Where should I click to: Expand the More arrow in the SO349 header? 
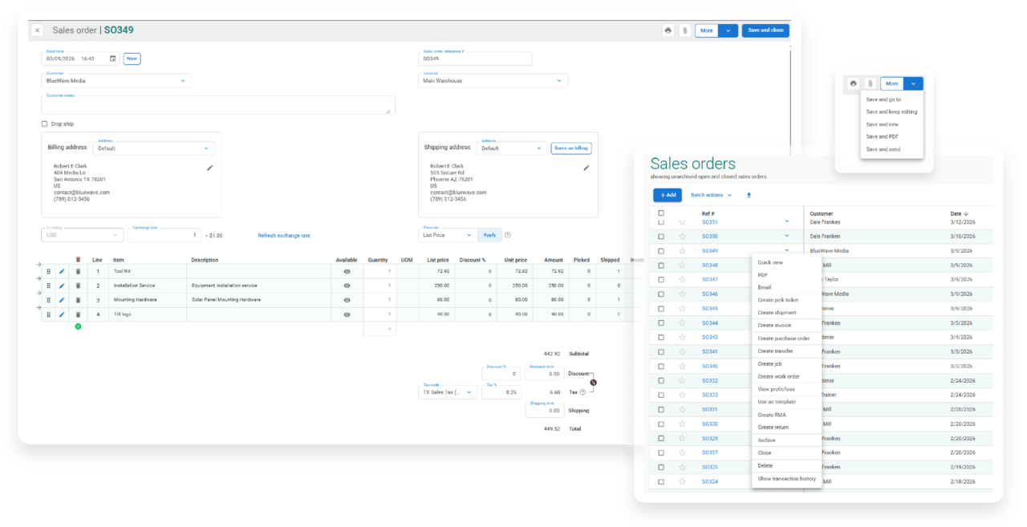coord(728,30)
